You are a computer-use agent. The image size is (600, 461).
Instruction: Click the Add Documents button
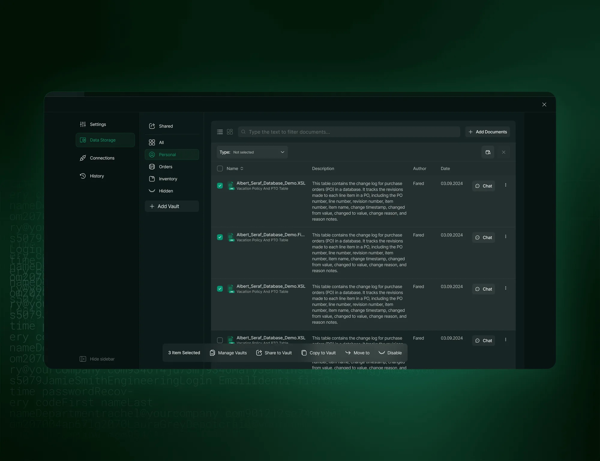pos(487,132)
